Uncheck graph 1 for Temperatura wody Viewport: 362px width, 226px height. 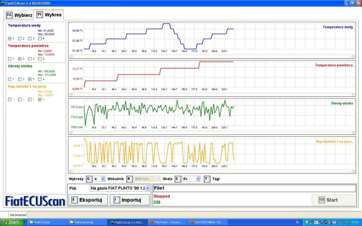pos(10,38)
